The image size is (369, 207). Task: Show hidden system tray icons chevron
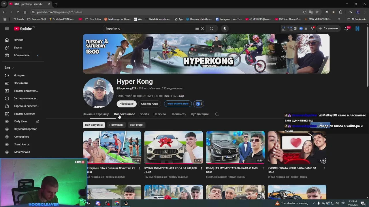pos(314,203)
